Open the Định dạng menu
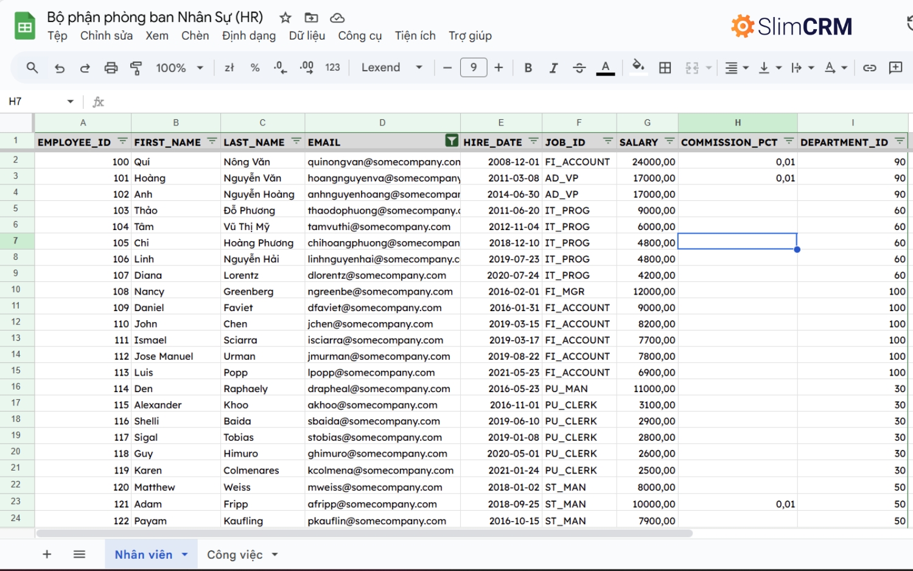This screenshot has width=913, height=571. 249,36
